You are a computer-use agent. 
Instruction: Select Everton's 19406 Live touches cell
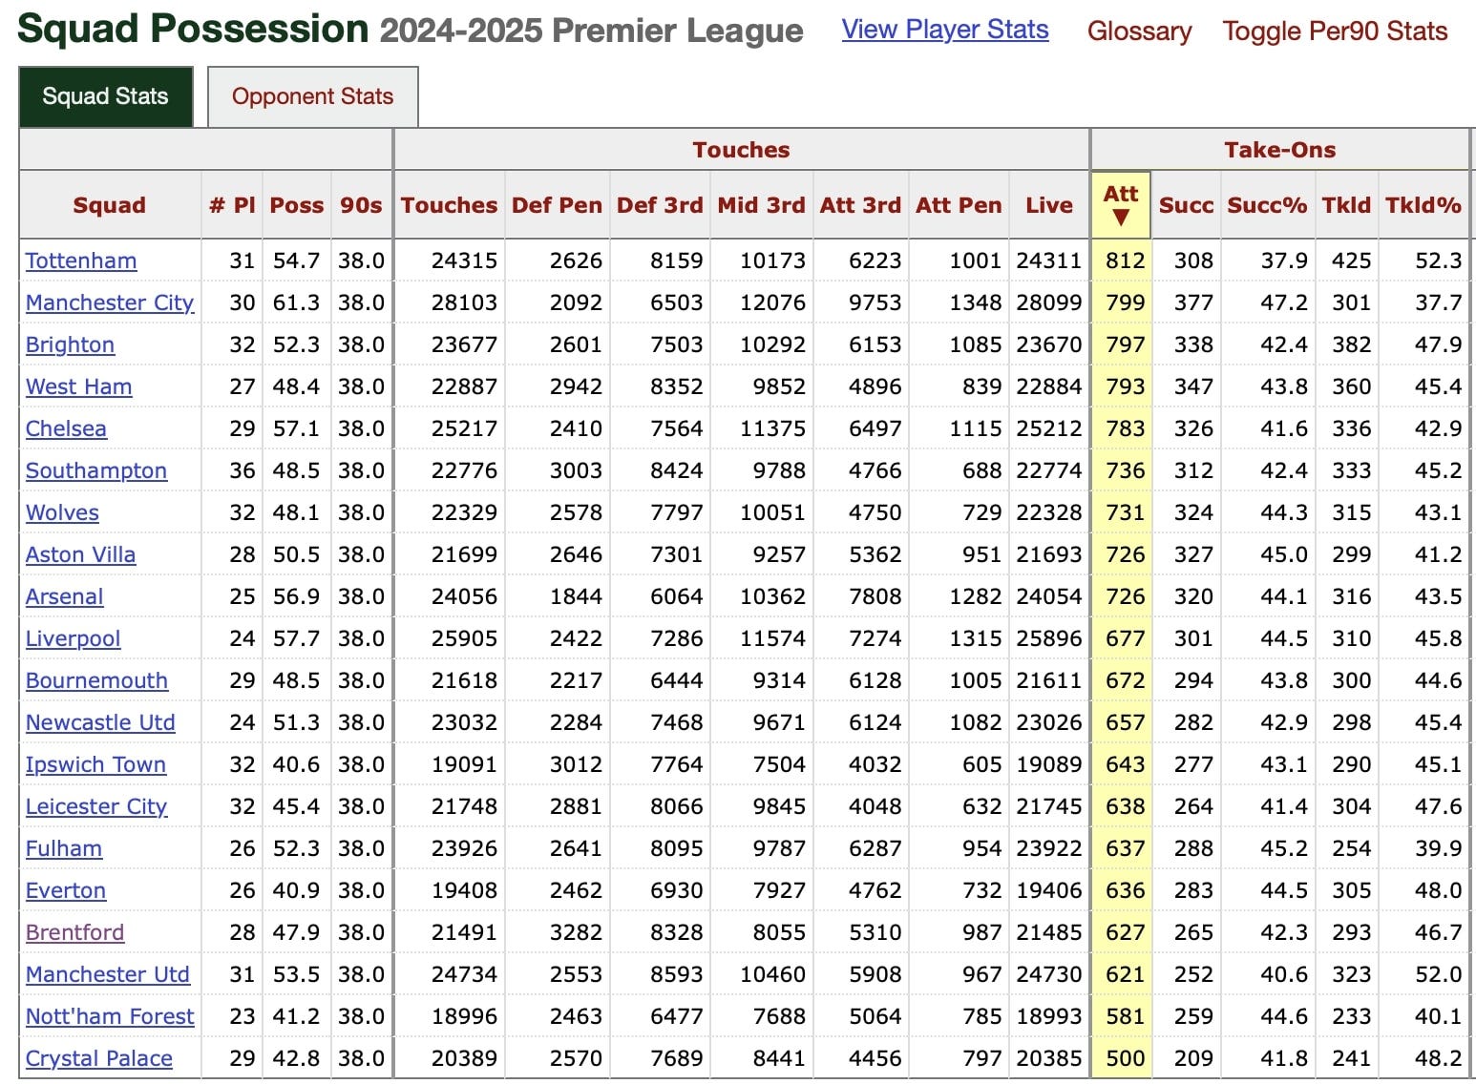1048,890
